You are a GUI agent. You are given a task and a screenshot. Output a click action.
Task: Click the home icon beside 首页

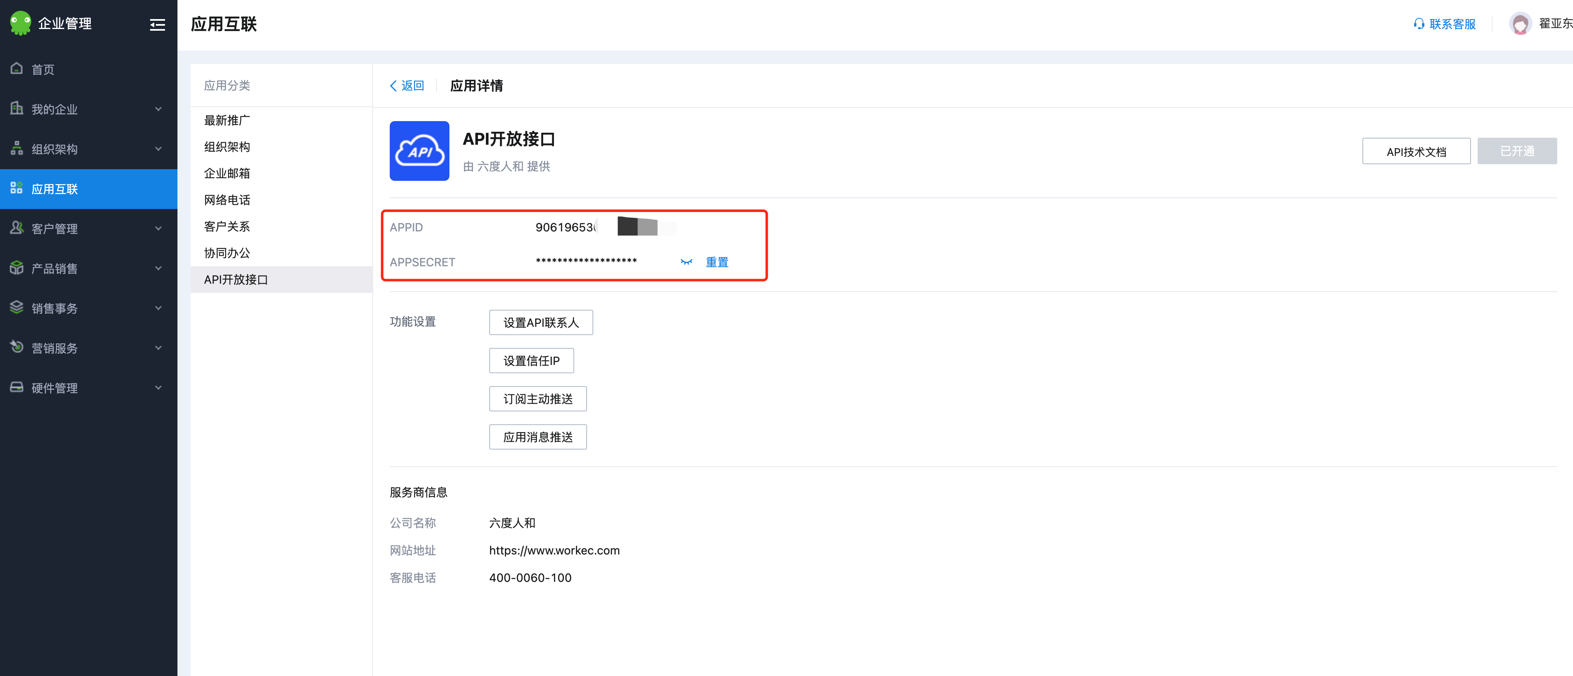[x=17, y=68]
